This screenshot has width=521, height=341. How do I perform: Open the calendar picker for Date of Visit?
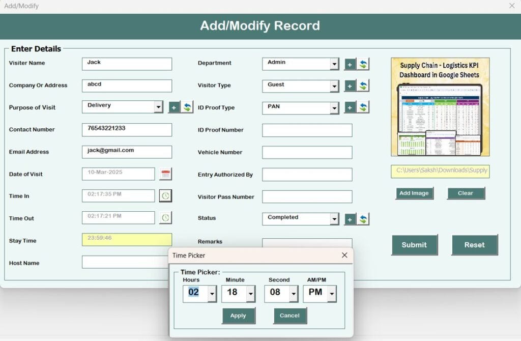click(165, 174)
